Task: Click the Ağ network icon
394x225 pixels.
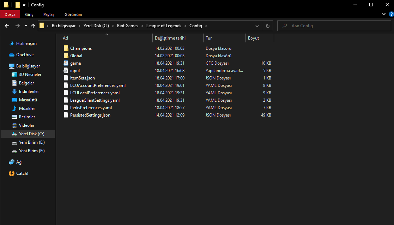Action: (x=12, y=162)
